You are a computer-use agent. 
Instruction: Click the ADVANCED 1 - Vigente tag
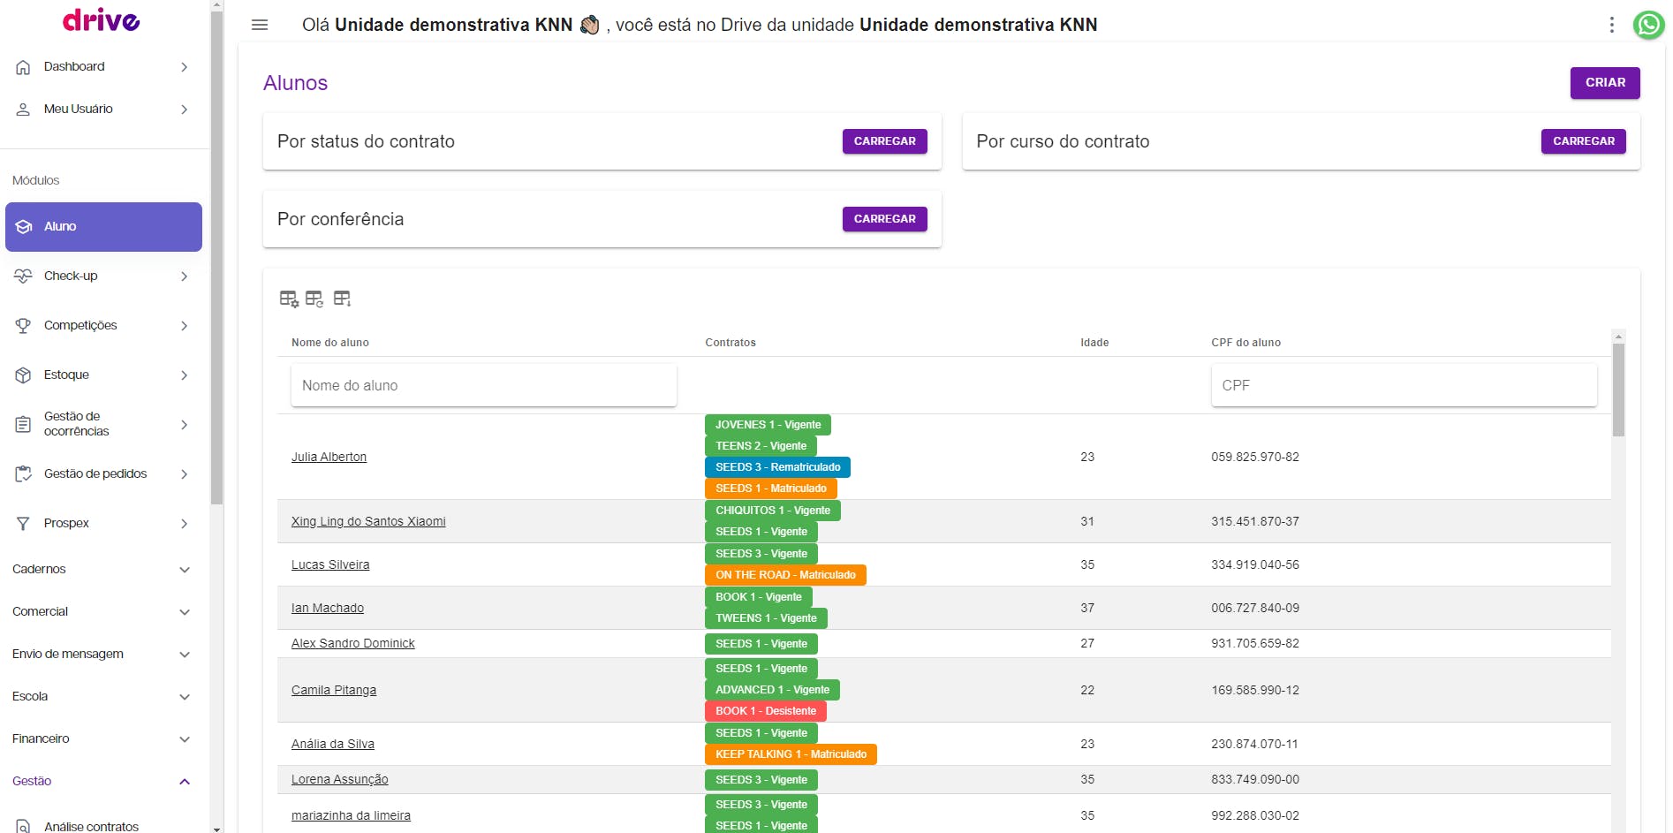tap(772, 690)
